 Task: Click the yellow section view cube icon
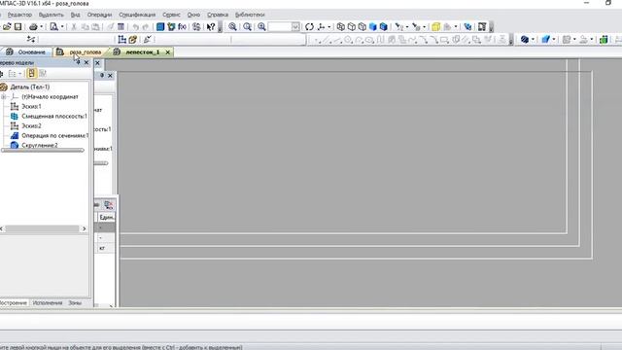pos(436,27)
